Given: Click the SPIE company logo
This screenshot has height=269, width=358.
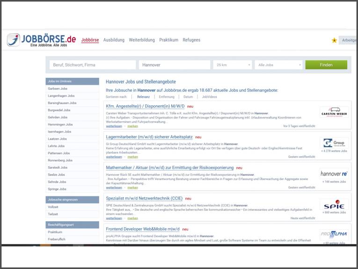Looking at the screenshot, I should [334, 205].
